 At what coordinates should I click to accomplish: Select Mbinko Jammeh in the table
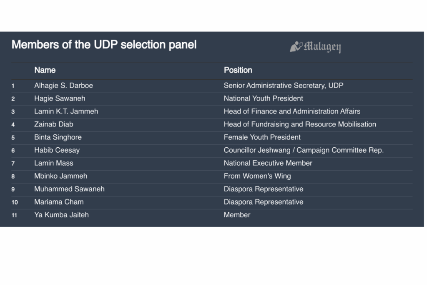click(x=61, y=176)
